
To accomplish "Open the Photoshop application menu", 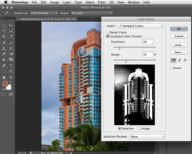I will point(20,2).
